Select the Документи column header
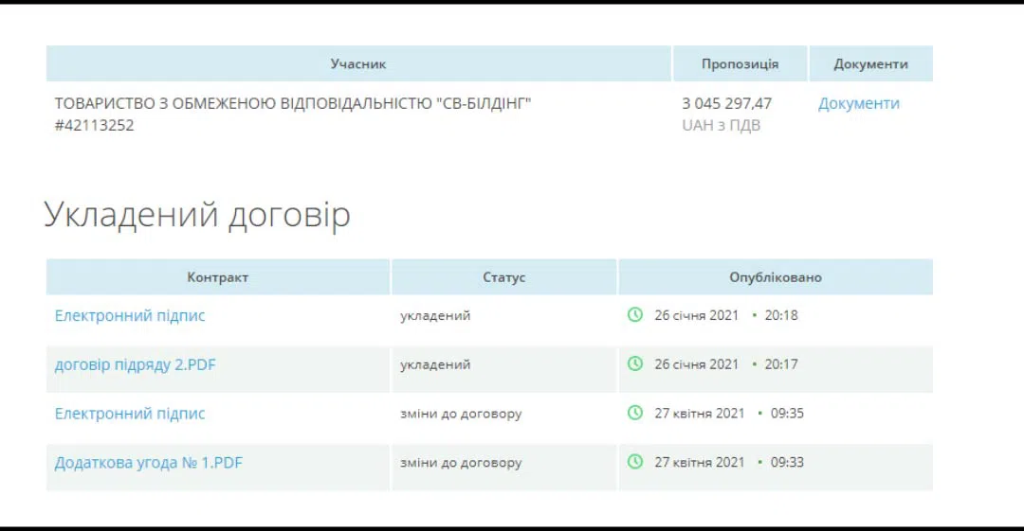 pyautogui.click(x=870, y=63)
